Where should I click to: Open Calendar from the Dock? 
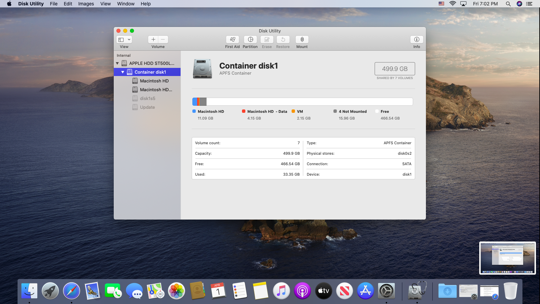(218, 290)
